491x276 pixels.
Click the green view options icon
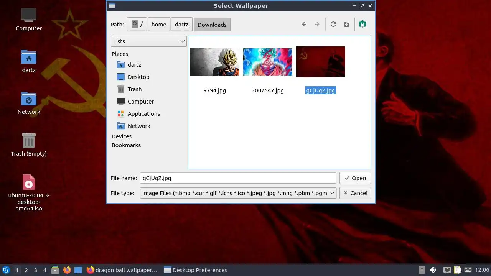click(362, 25)
